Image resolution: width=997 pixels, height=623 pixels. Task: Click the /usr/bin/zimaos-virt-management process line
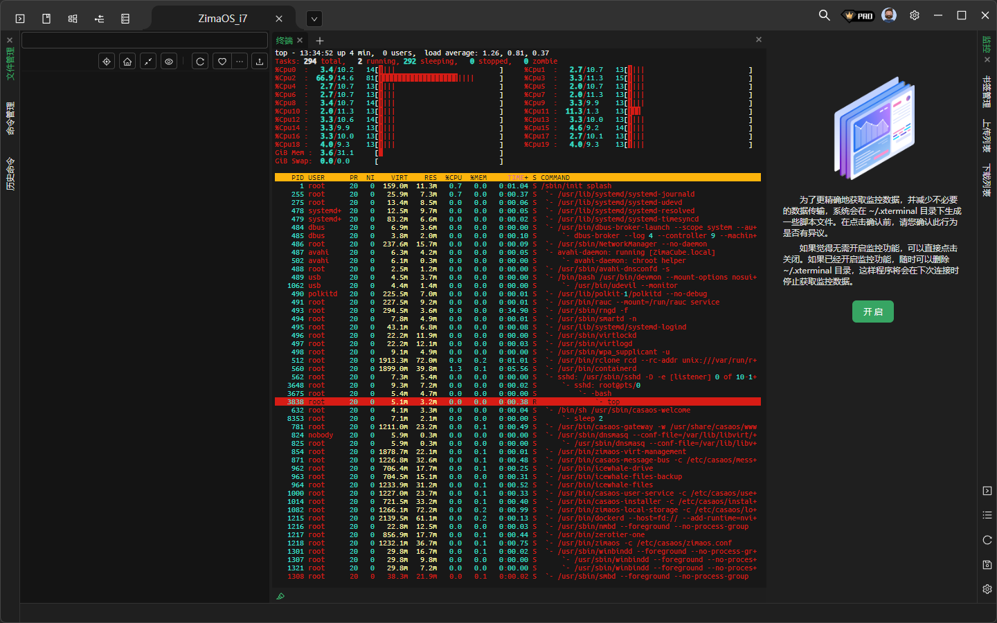pos(518,451)
